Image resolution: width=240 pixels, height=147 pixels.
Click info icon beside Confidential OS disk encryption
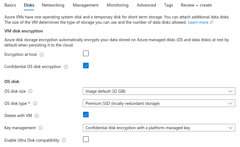pos(66,67)
